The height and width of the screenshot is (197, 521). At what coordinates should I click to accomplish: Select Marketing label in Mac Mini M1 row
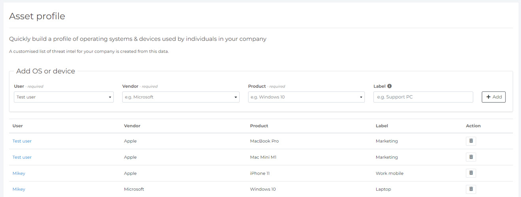(387, 157)
